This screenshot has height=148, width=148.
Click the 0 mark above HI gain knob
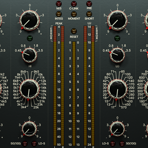[30, 5]
